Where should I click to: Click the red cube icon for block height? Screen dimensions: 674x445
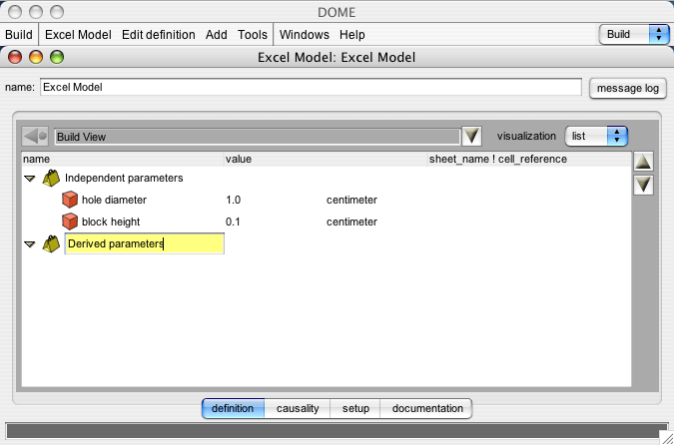click(x=70, y=222)
